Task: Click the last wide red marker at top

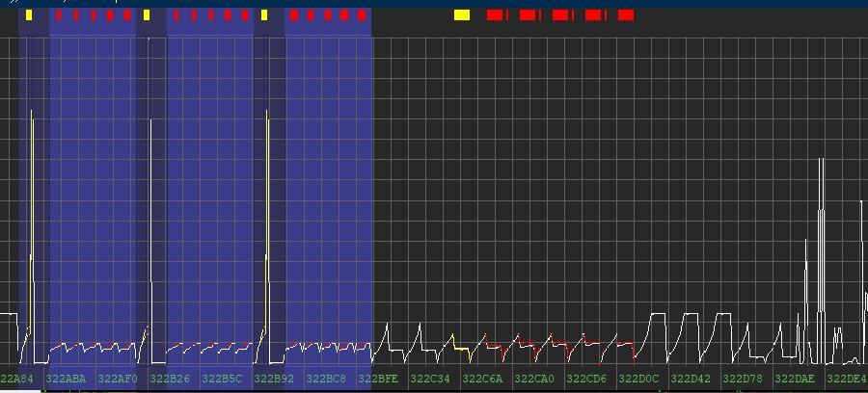Action: click(626, 15)
